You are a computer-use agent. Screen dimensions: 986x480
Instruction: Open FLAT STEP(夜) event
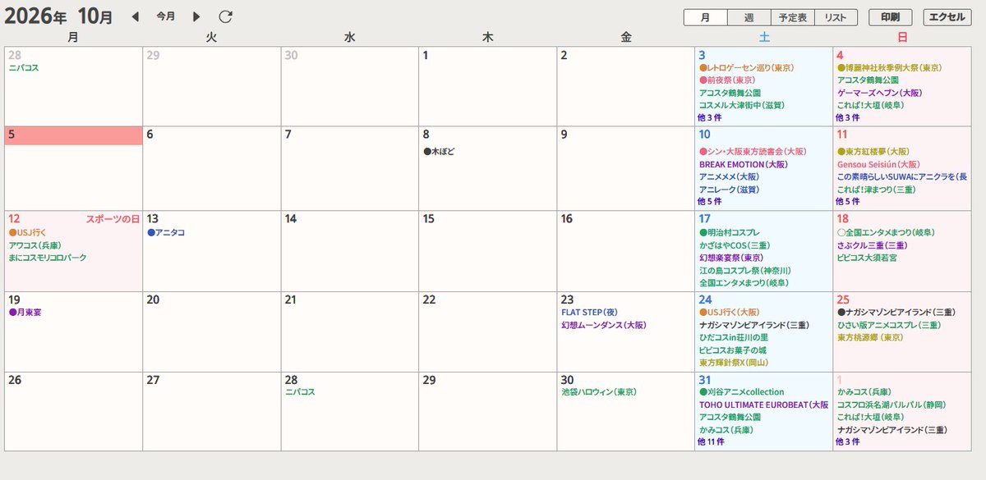(589, 313)
